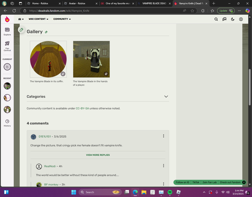Open the discussions chat bubbles icon

[224, 19]
